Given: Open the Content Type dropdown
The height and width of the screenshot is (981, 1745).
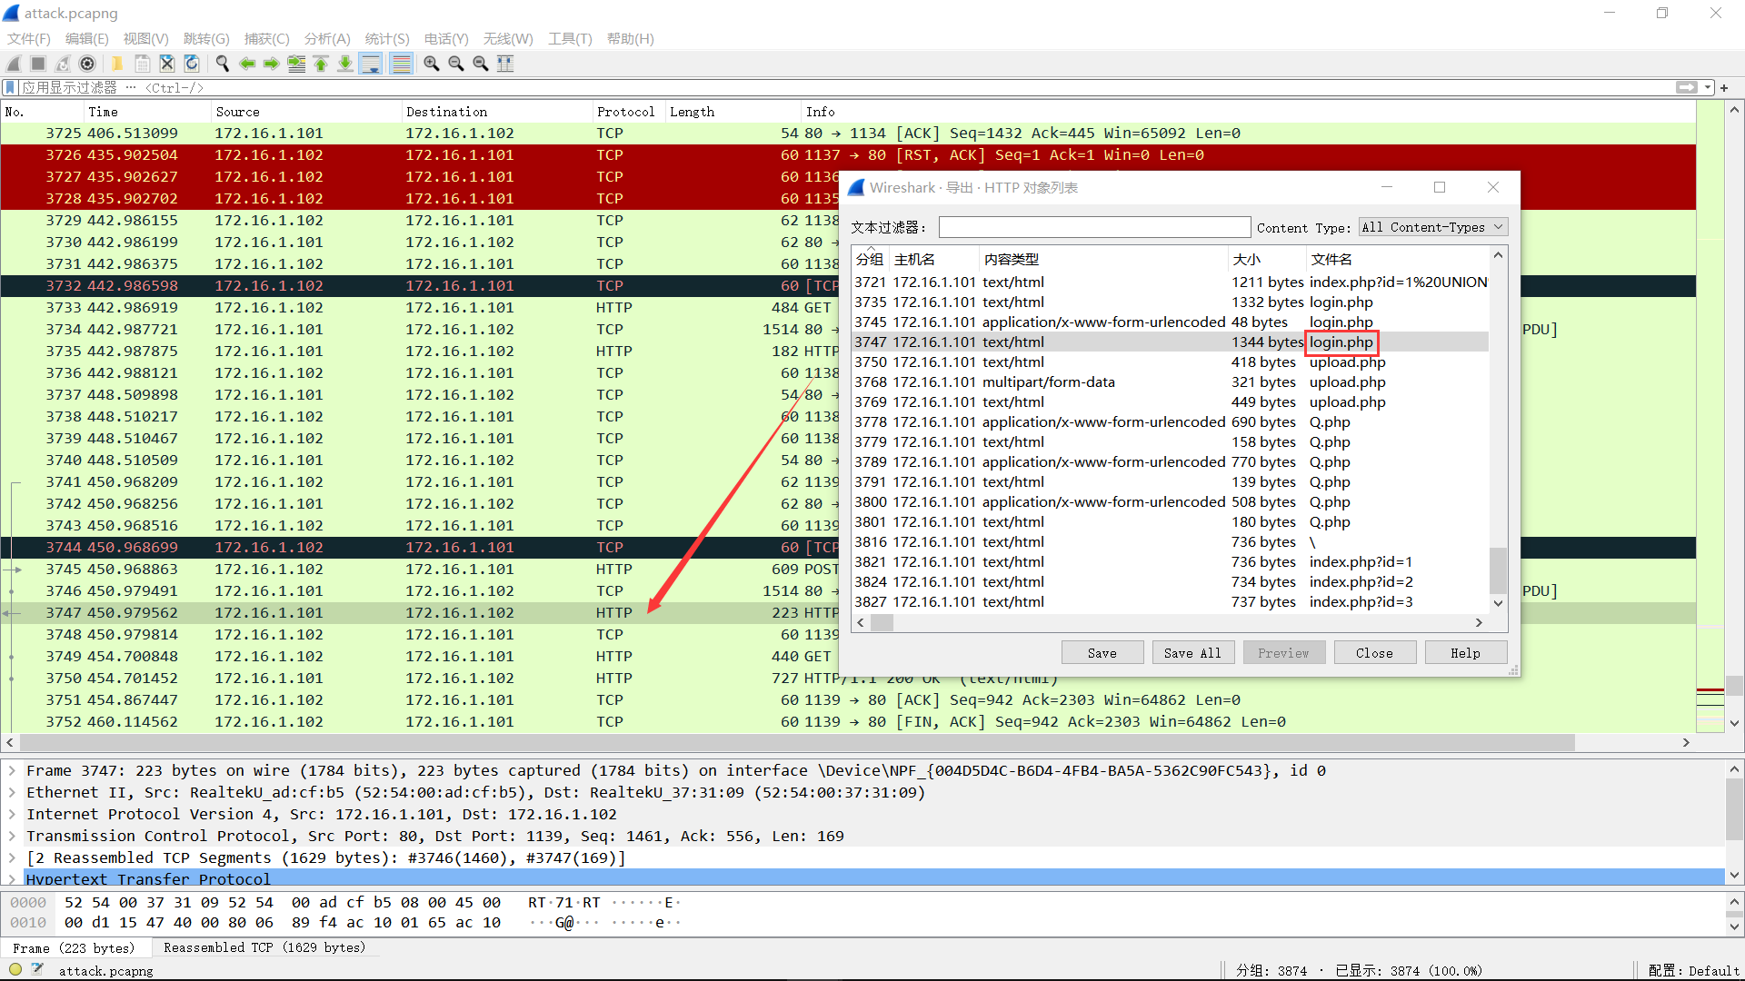Looking at the screenshot, I should [x=1433, y=227].
